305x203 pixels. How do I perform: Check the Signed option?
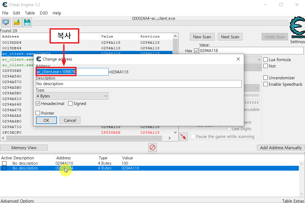click(70, 104)
